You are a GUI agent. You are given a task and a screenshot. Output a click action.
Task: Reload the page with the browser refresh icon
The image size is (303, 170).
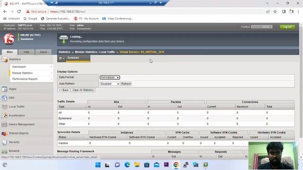click(19, 11)
